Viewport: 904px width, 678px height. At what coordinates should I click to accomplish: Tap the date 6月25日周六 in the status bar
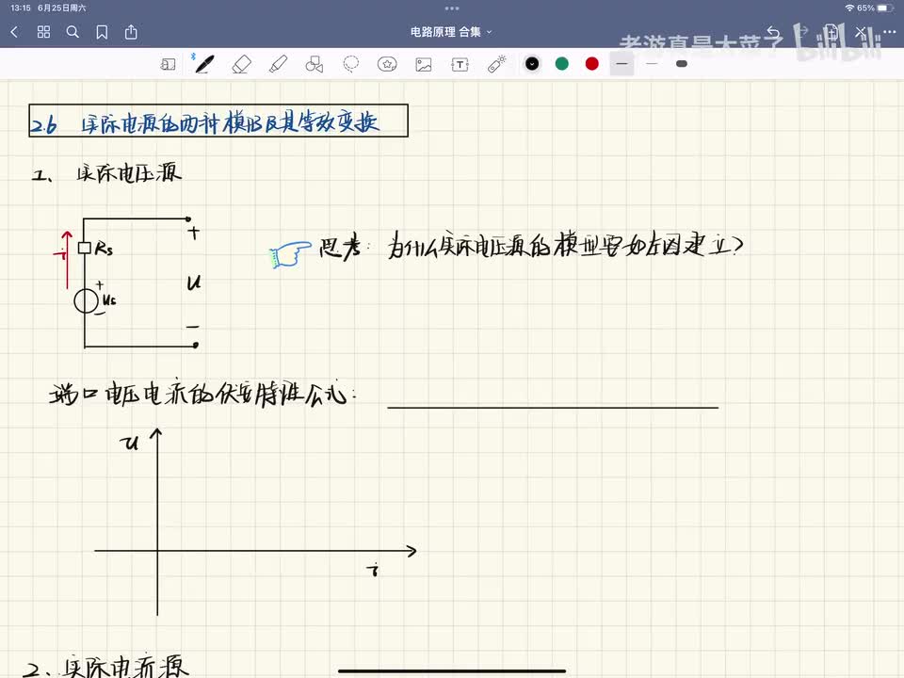point(62,8)
